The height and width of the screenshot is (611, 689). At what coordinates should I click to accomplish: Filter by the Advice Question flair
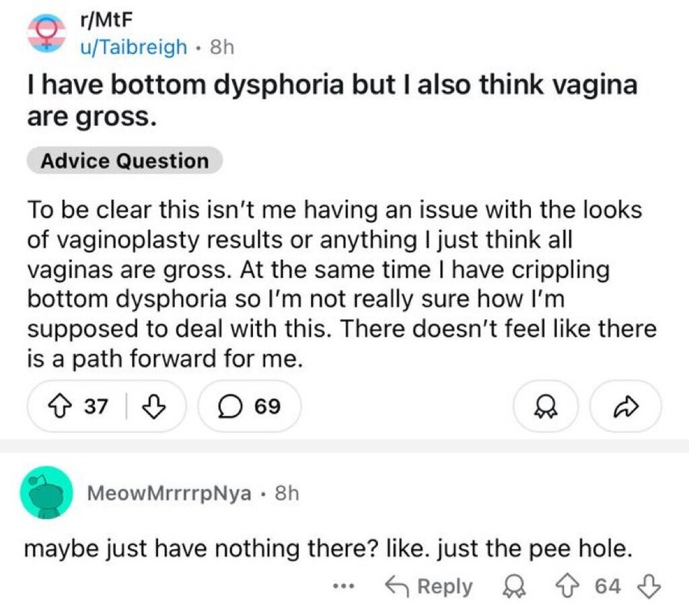(124, 161)
